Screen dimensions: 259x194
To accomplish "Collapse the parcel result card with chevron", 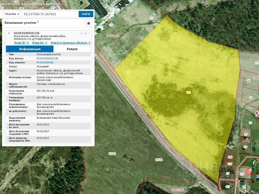I will click(x=89, y=33).
